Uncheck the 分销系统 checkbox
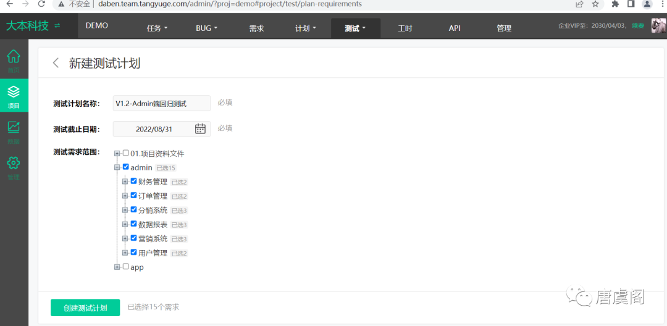The image size is (667, 326). point(133,209)
